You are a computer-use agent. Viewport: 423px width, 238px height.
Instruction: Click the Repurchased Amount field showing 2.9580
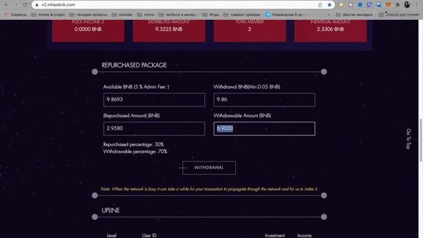pyautogui.click(x=154, y=128)
